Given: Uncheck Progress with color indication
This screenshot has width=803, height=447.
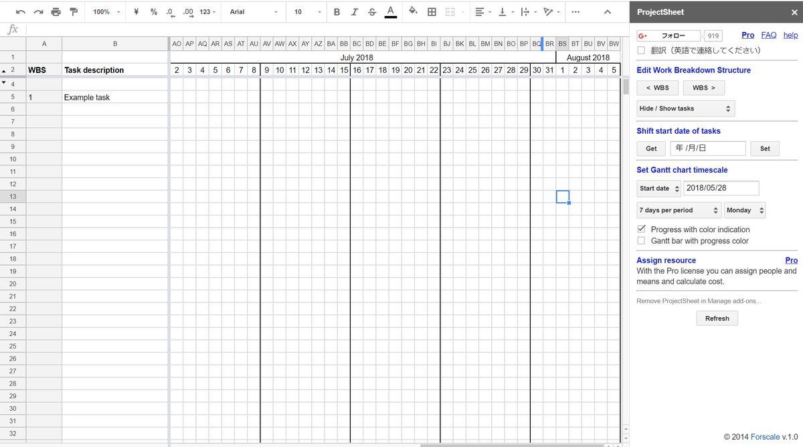Looking at the screenshot, I should [x=641, y=229].
